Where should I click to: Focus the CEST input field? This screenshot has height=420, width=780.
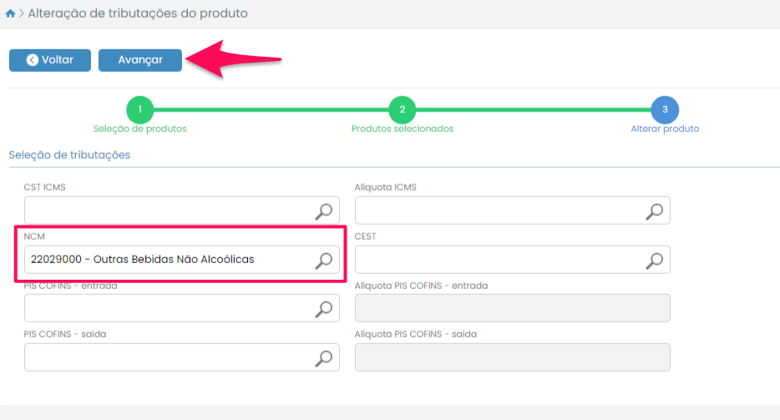(x=499, y=261)
